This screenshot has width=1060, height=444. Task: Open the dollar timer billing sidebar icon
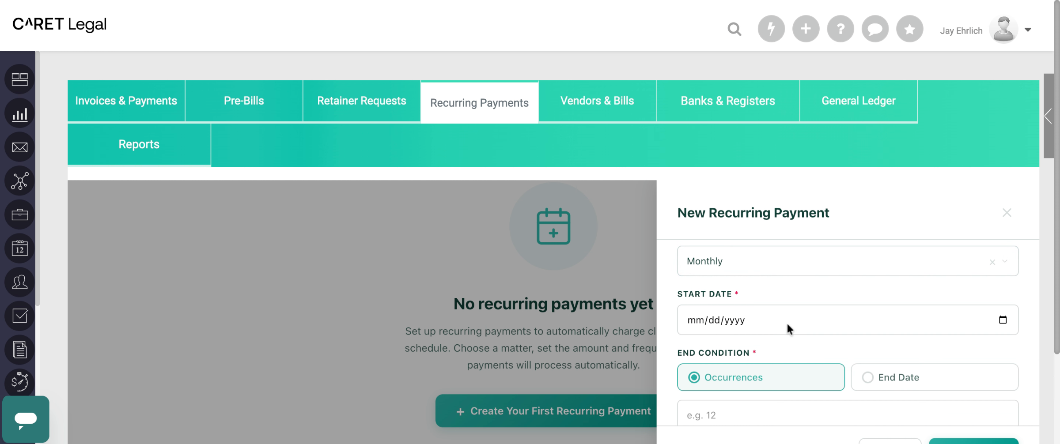click(x=19, y=382)
